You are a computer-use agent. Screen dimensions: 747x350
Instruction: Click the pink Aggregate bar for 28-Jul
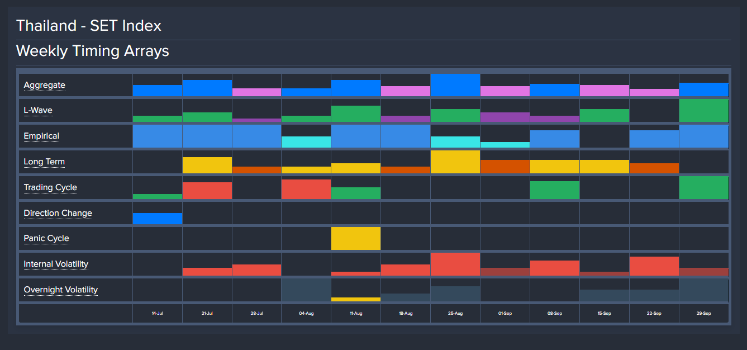click(x=257, y=92)
